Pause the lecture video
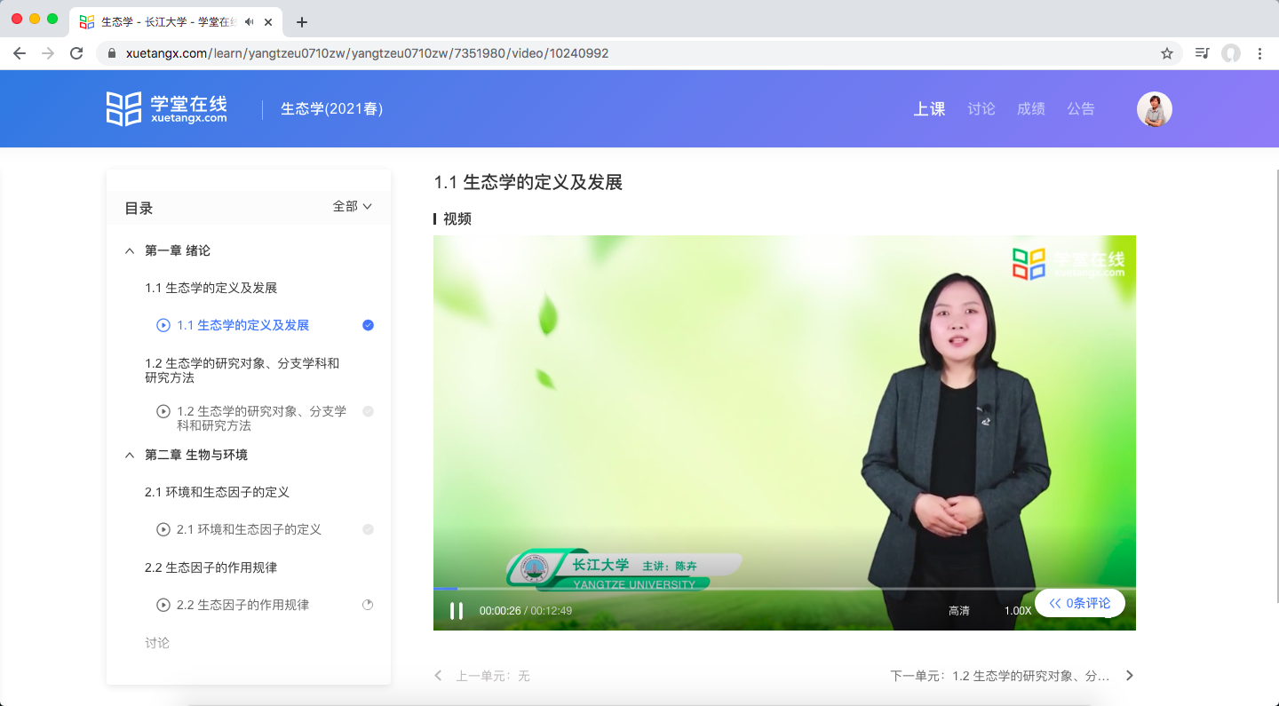Viewport: 1279px width, 706px height. pos(457,611)
